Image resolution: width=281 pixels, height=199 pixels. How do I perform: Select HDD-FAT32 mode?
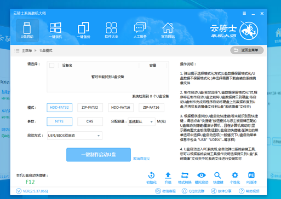(x=60, y=108)
